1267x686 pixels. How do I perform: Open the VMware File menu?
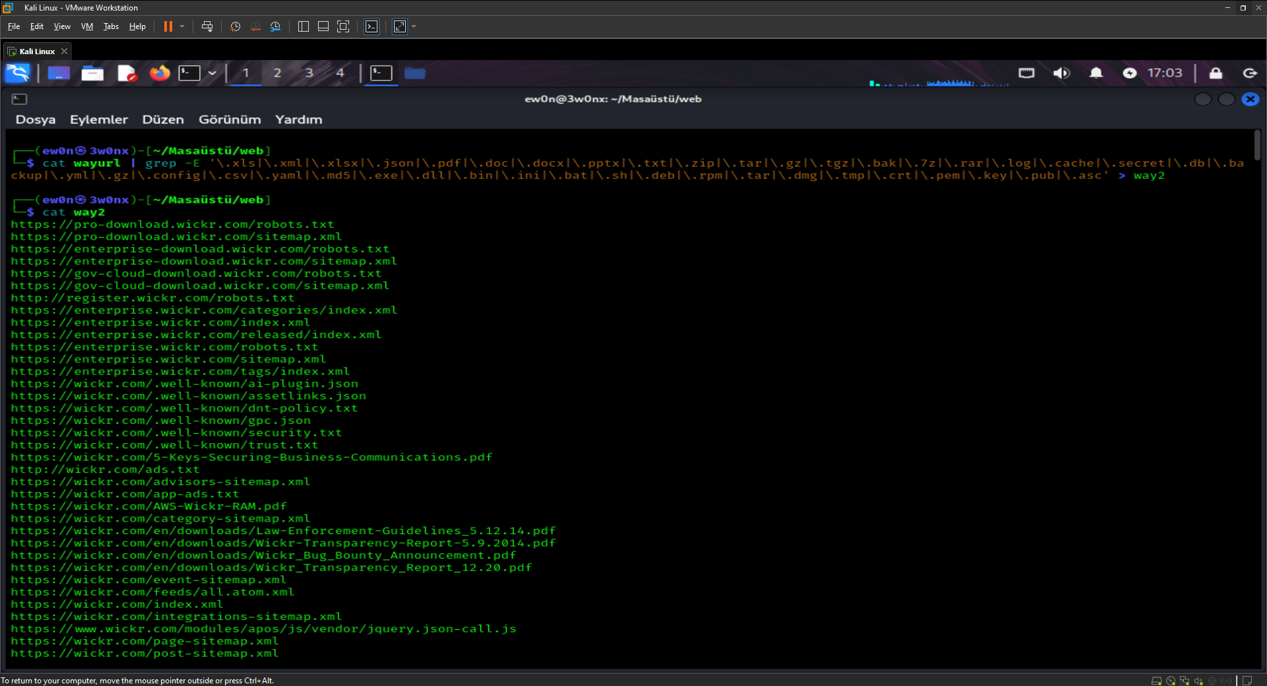pos(14,26)
